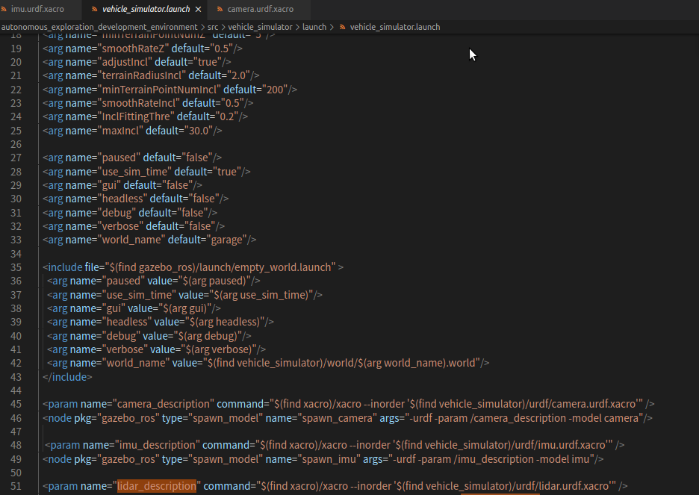
Task: Click the breadcrumb vehicle_simulator.launch file icon
Action: coord(342,27)
